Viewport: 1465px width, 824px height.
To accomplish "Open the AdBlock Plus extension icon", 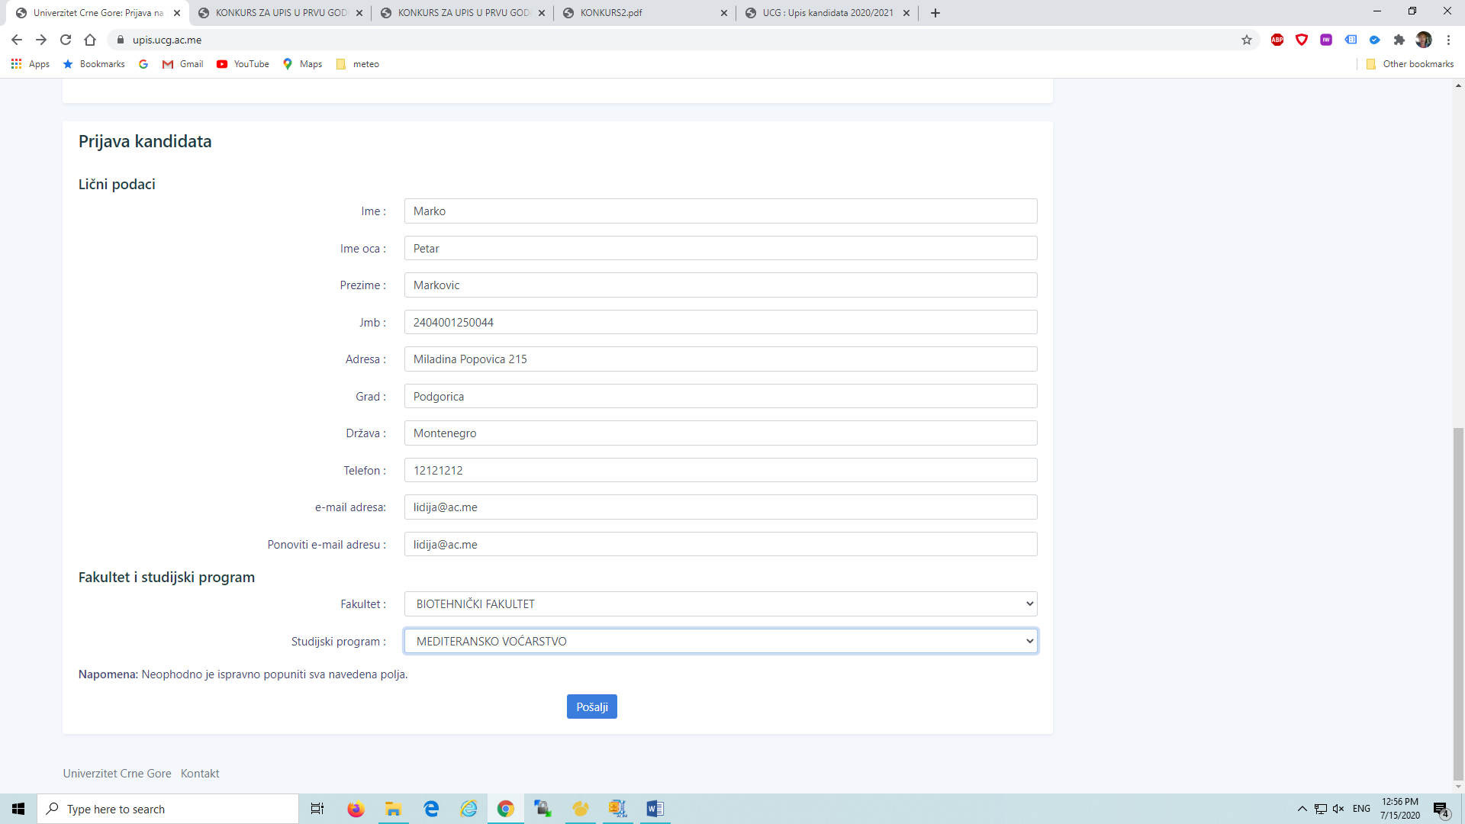I will (x=1277, y=40).
